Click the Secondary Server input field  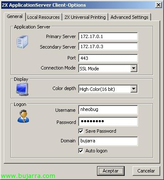(108, 46)
